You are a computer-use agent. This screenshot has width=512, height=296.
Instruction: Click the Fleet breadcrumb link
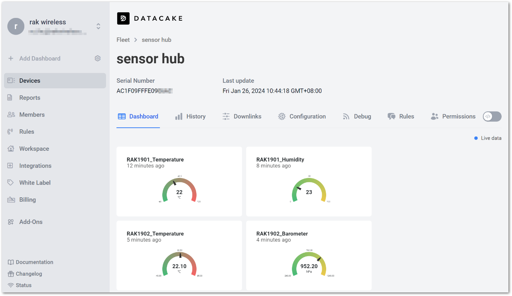pos(123,40)
